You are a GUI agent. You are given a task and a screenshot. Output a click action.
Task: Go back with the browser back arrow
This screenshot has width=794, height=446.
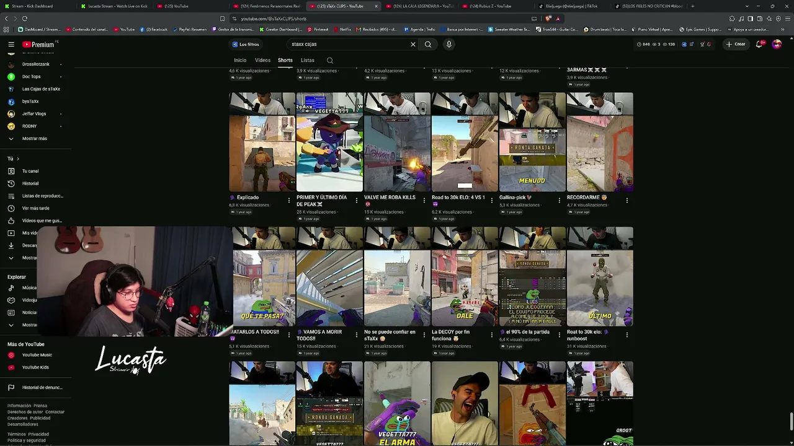click(7, 19)
